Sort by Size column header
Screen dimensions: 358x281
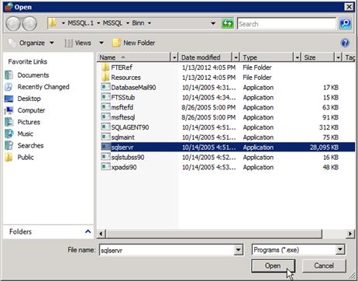tap(318, 57)
